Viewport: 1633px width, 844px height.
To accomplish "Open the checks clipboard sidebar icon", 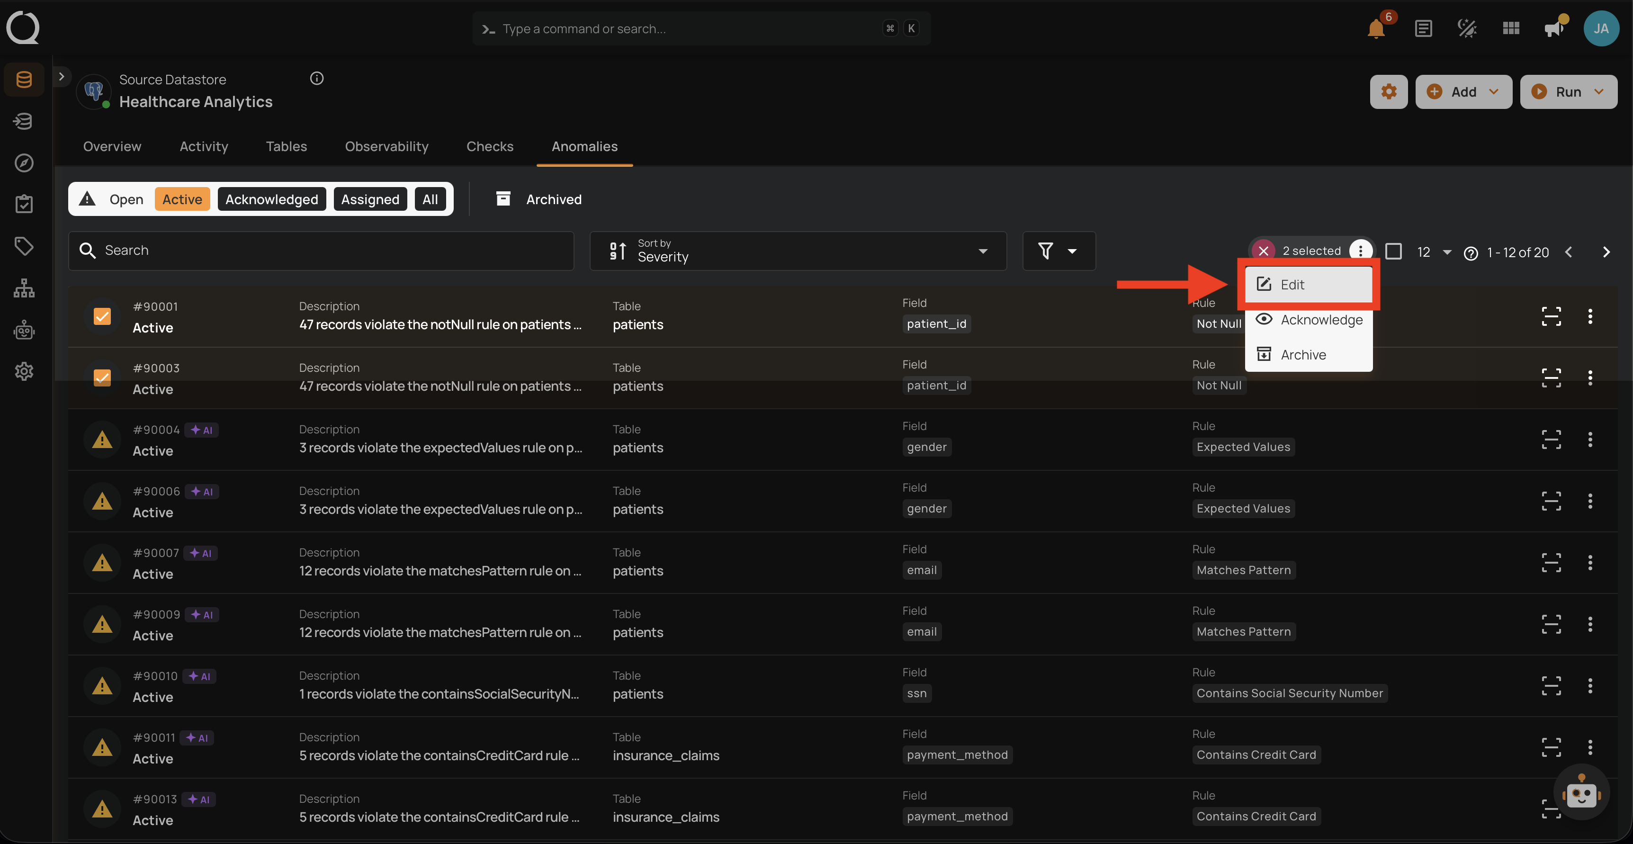I will coord(24,204).
